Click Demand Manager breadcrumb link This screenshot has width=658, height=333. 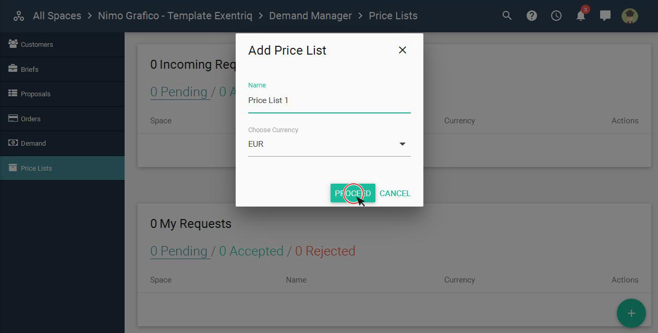click(310, 16)
